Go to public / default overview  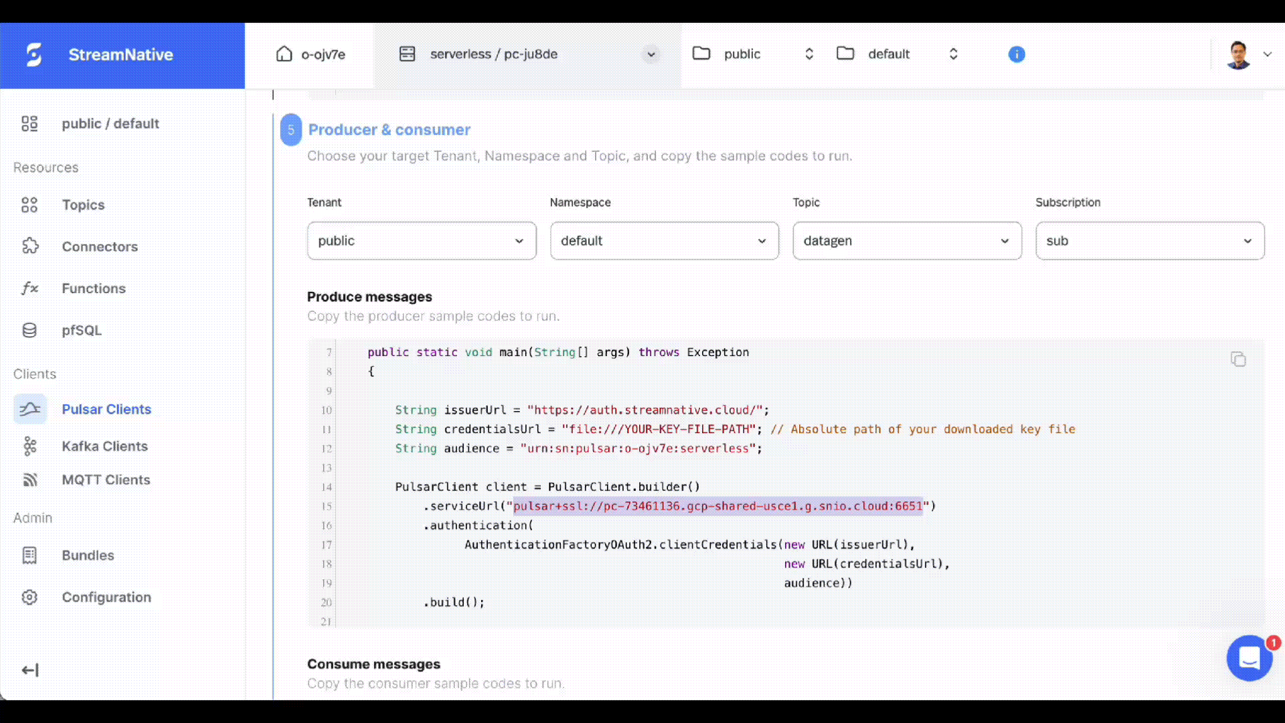pos(110,124)
